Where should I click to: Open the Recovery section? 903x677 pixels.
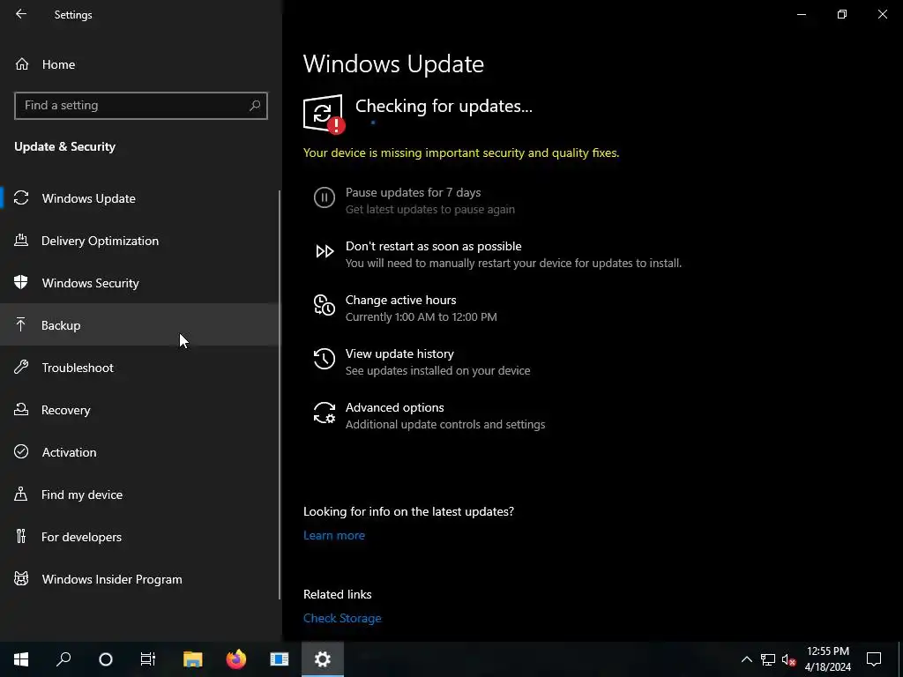point(140,410)
